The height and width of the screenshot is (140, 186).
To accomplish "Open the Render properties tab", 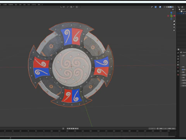I will click(178, 56).
